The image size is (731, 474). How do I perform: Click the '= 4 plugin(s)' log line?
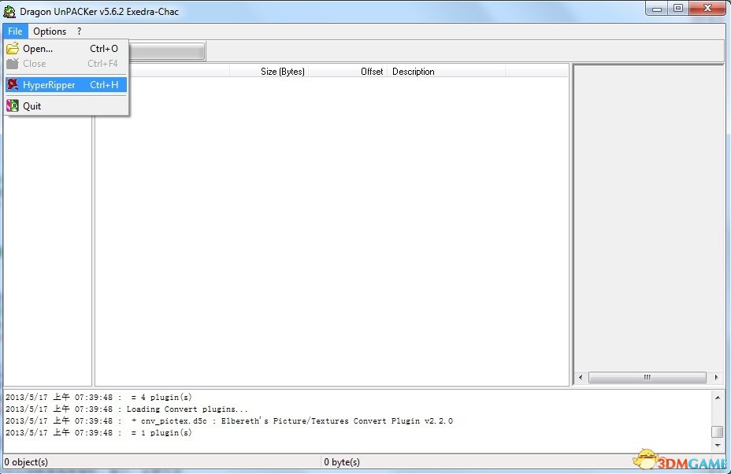click(x=98, y=398)
